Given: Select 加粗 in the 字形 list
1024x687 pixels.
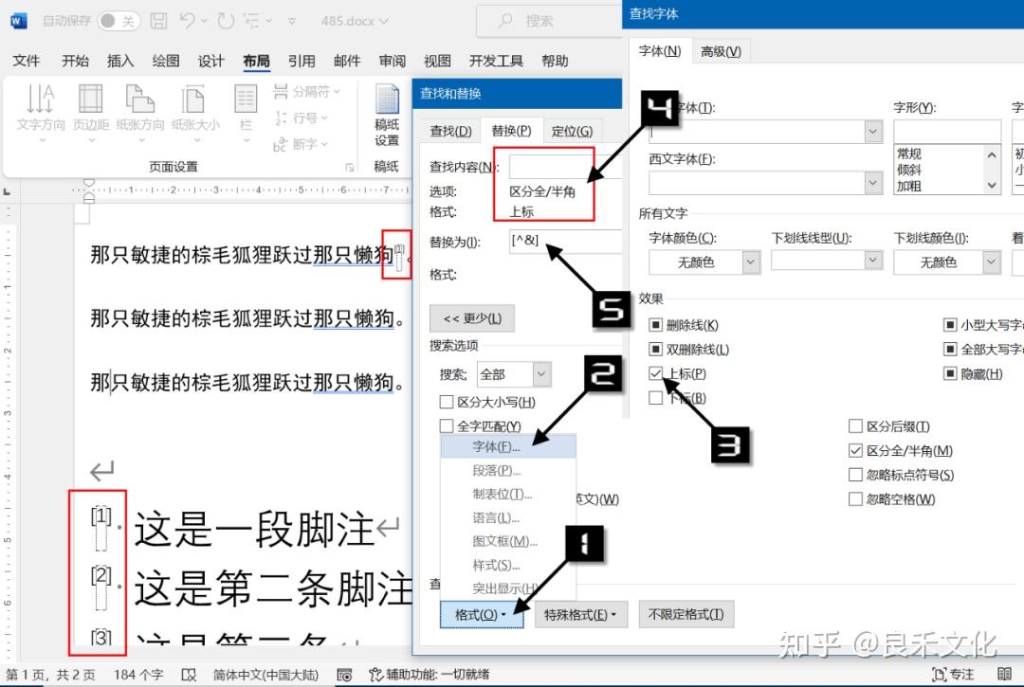Looking at the screenshot, I should pos(909,186).
